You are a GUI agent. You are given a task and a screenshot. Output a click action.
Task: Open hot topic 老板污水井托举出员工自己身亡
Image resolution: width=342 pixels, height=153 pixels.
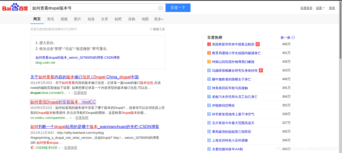coord(235,97)
